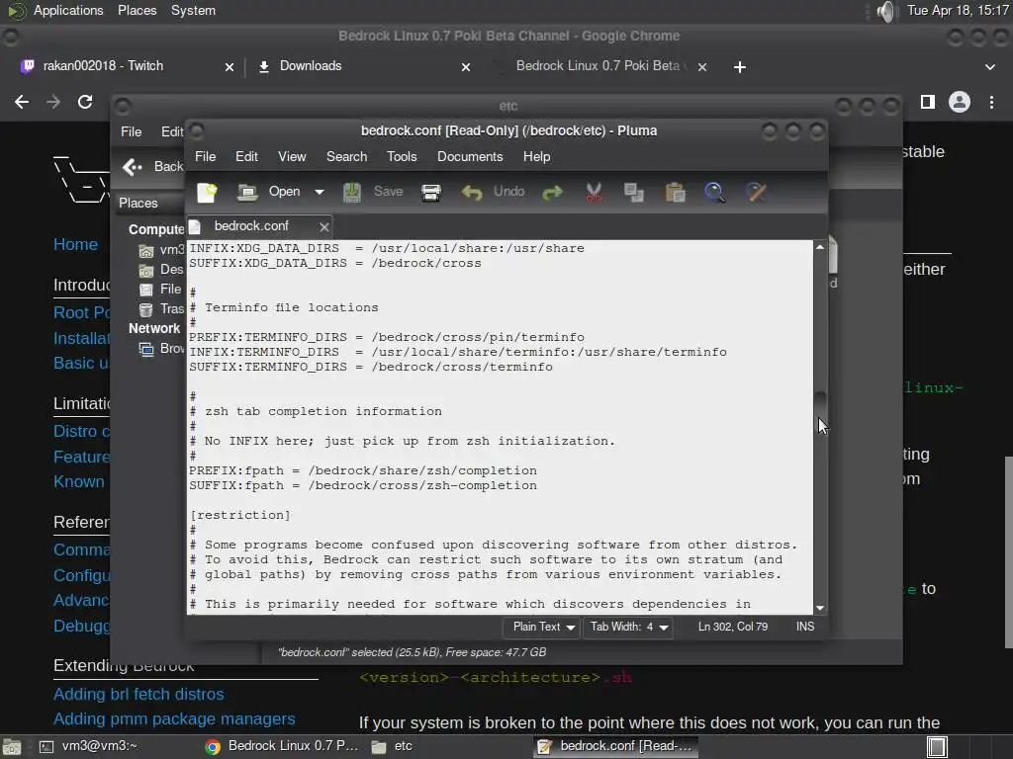Click the Copy icon in Pluma toolbar

[634, 192]
